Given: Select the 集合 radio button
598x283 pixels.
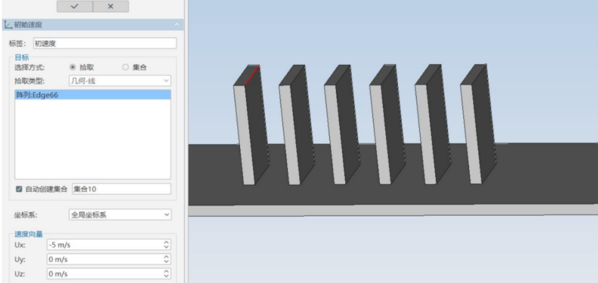Looking at the screenshot, I should [x=125, y=67].
